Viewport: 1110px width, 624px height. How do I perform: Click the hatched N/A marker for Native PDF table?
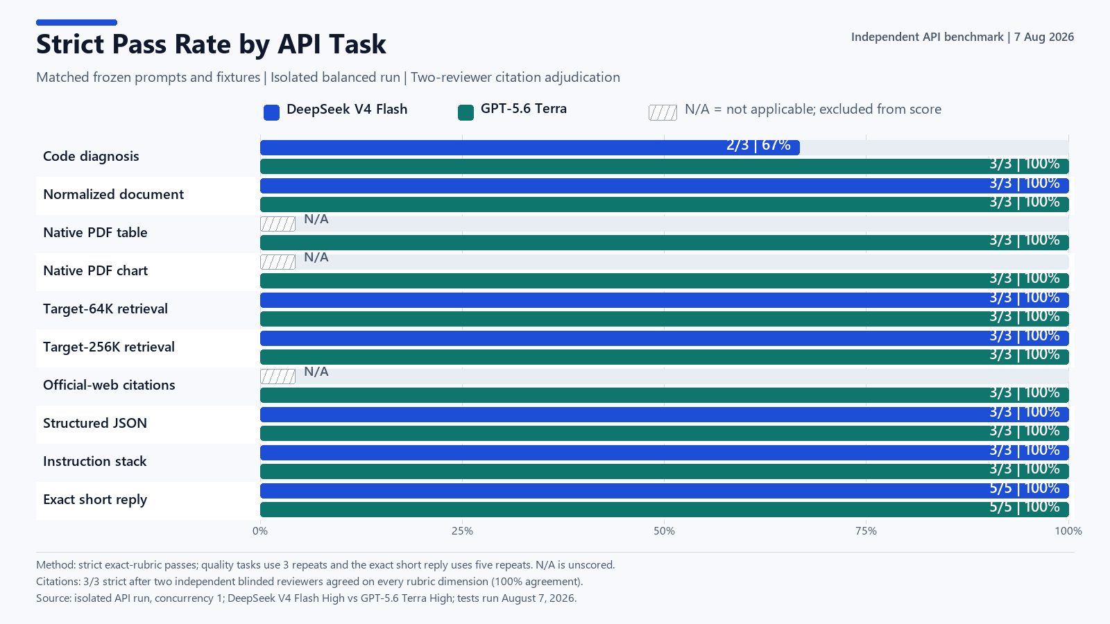point(277,224)
